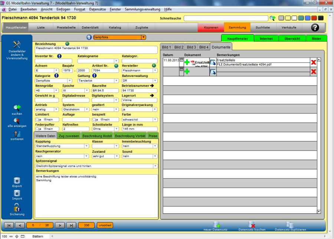This screenshot has height=239, width=334.
Task: Click calendar icon next to 11.08.2013 date
Action: [x=181, y=60]
